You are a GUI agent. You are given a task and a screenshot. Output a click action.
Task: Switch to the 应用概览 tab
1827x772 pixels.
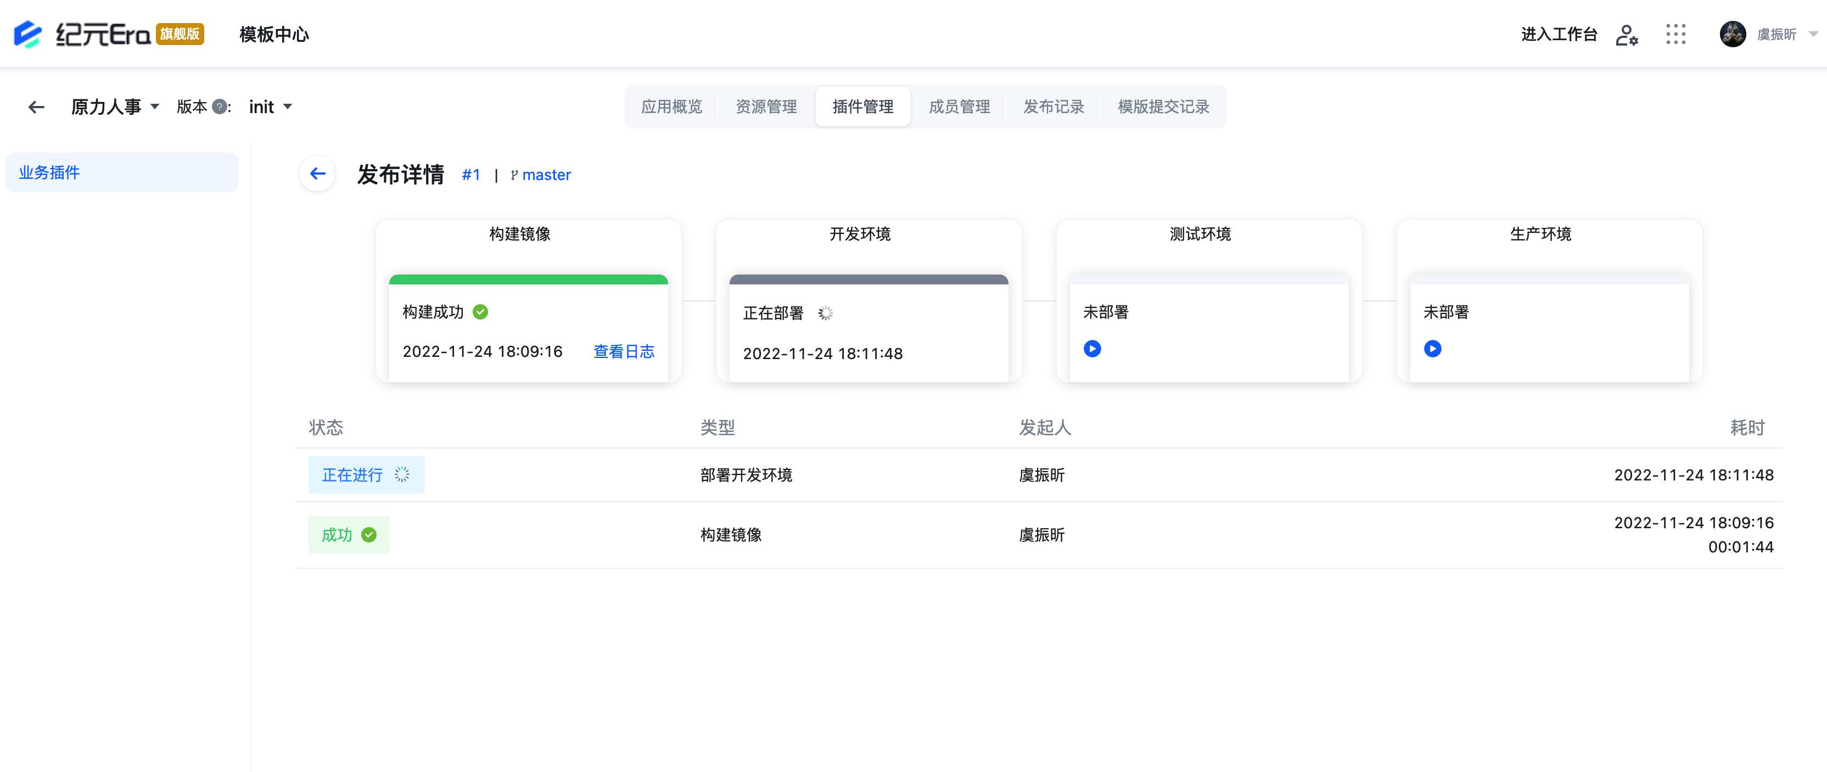(671, 107)
